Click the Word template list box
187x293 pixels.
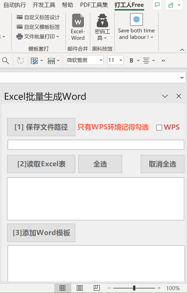point(96,263)
